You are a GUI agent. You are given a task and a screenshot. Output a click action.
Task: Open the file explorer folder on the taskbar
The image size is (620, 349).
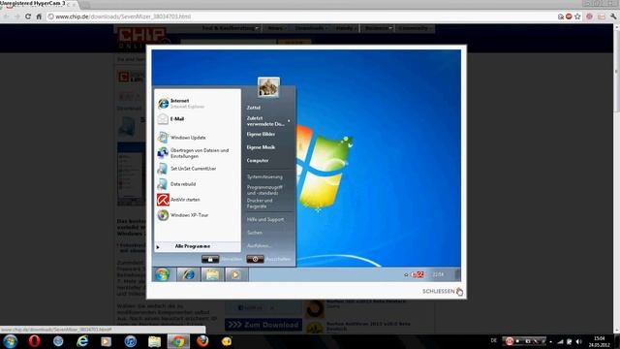(154, 341)
